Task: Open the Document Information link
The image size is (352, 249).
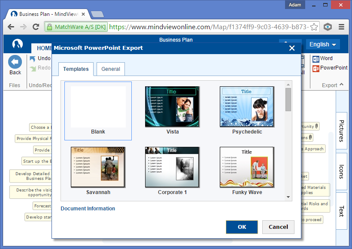Action: tap(88, 209)
